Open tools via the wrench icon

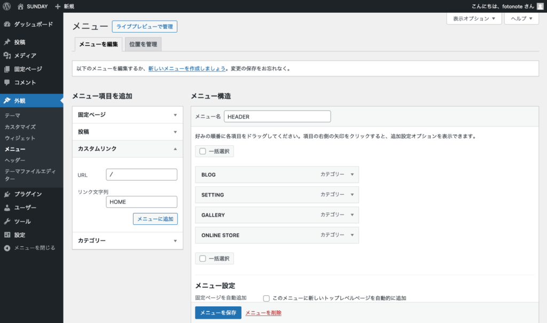coord(7,222)
